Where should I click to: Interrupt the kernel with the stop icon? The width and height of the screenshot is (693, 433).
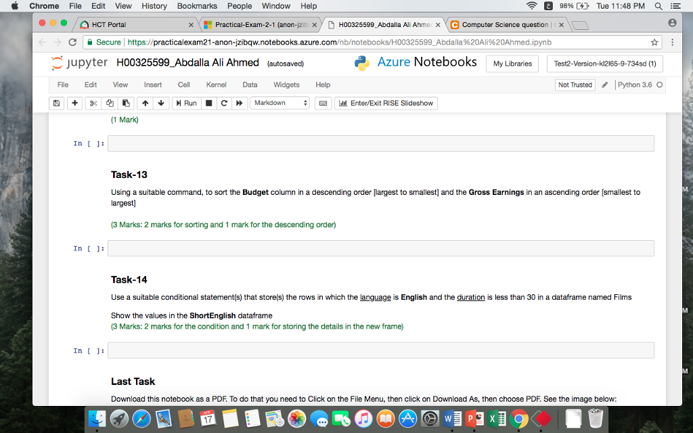(208, 103)
